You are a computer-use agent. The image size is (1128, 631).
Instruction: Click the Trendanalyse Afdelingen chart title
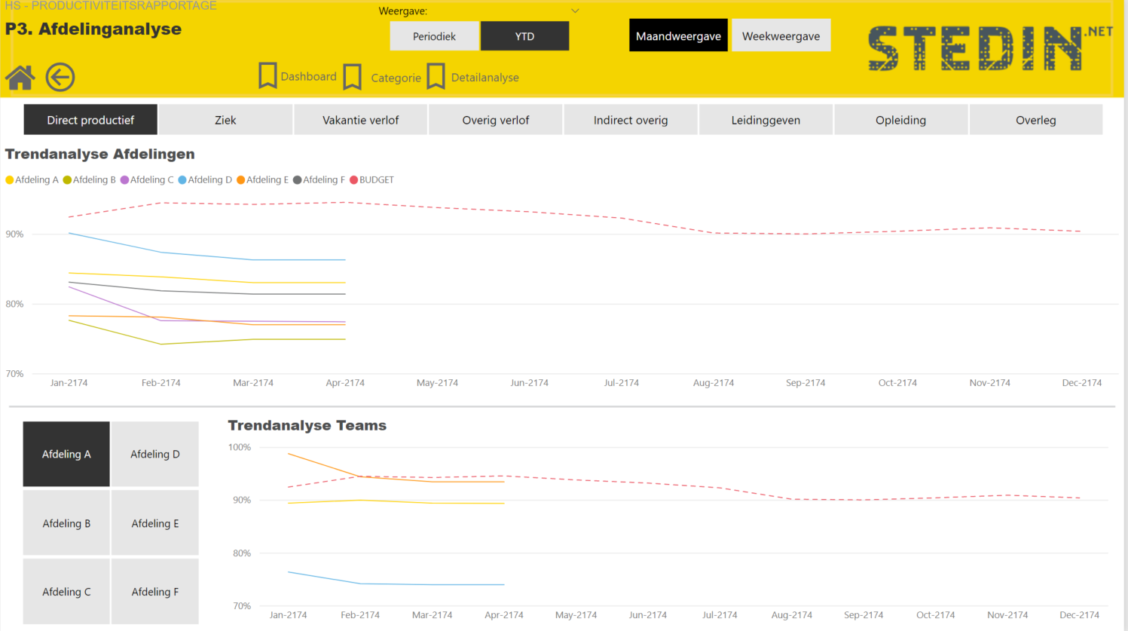tap(100, 154)
